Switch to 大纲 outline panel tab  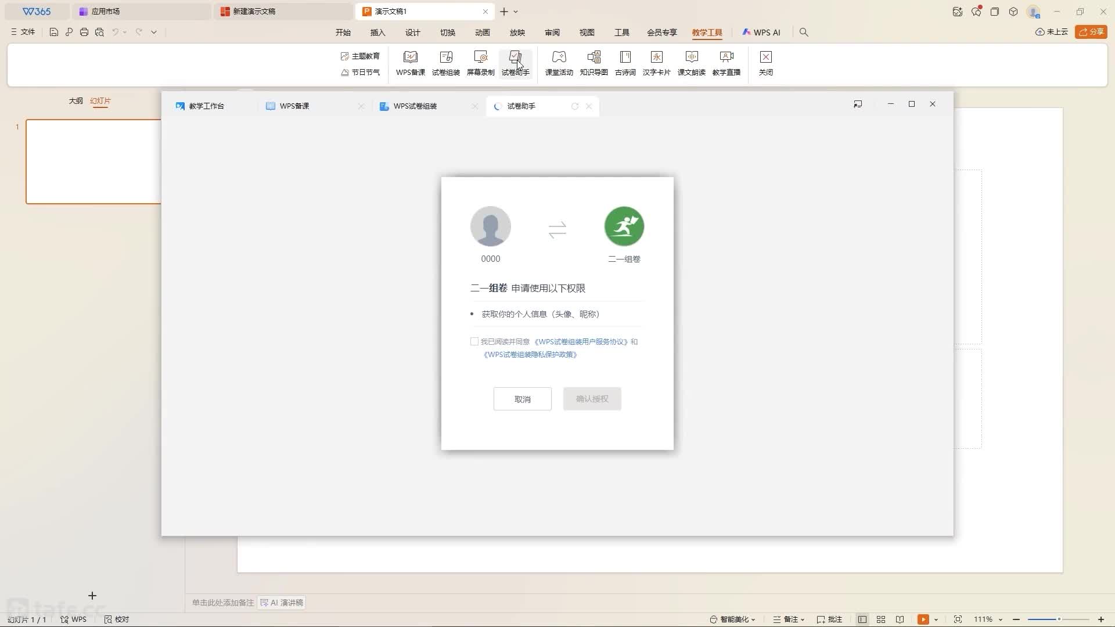pyautogui.click(x=76, y=100)
